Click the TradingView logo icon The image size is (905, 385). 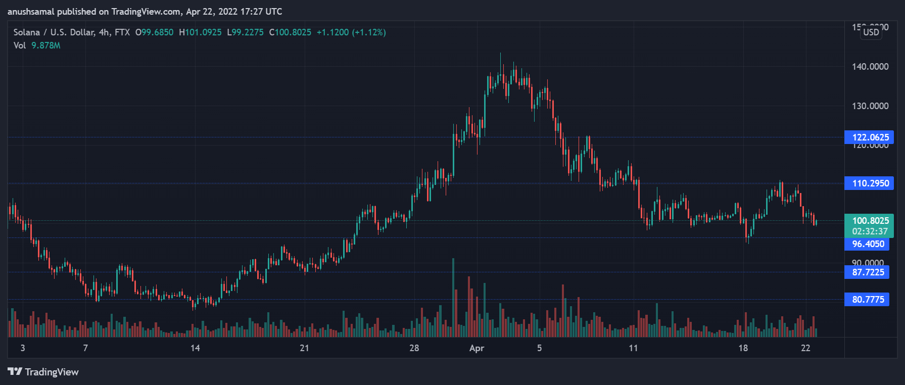(x=15, y=372)
